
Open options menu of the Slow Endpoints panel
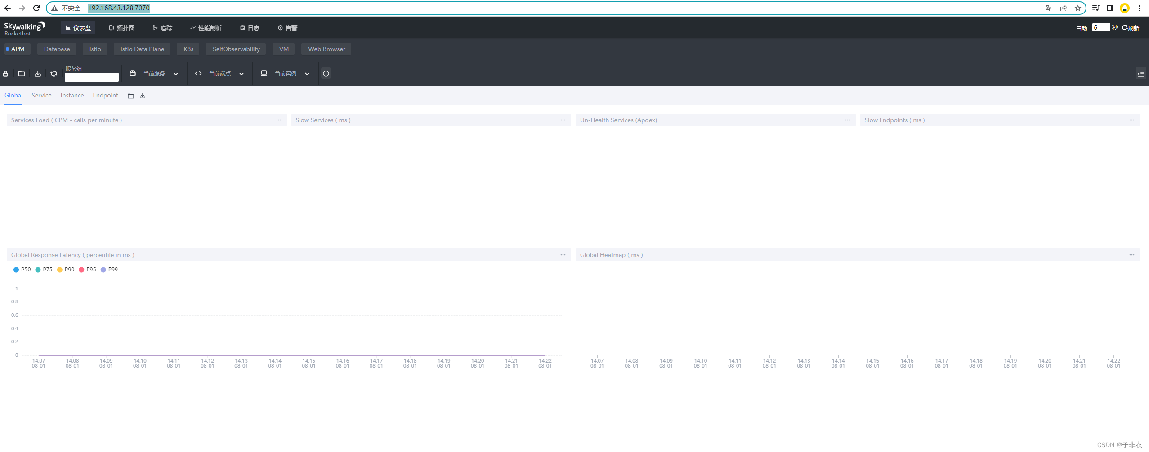tap(1132, 120)
